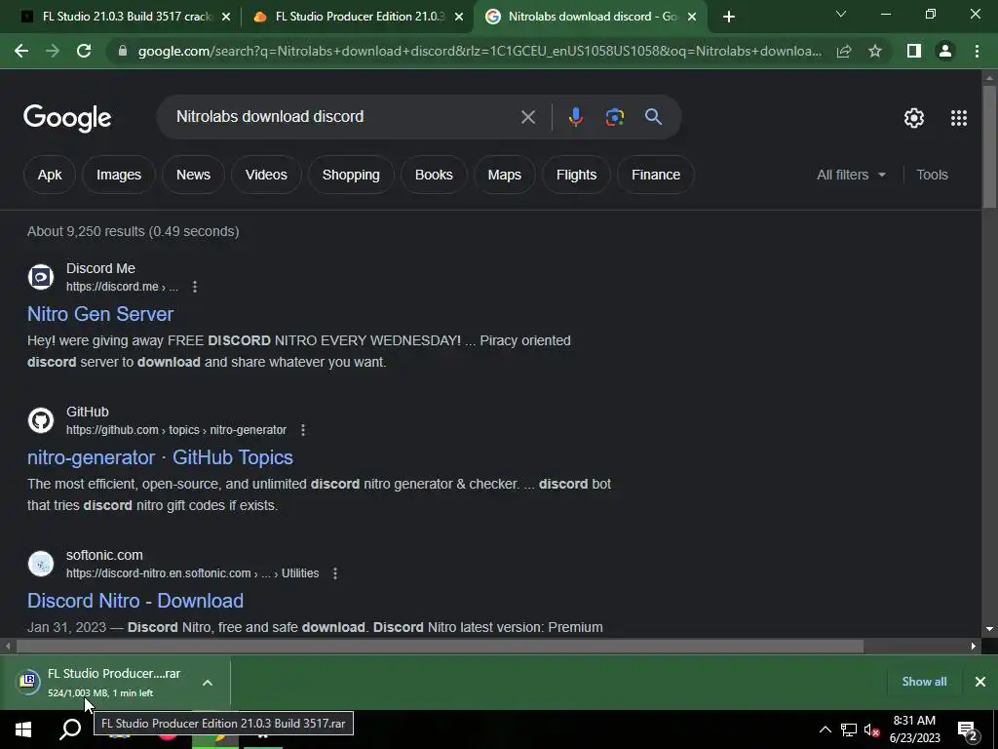Switch to FL Studio Producer Edition tab
This screenshot has width=998, height=749.
click(359, 17)
